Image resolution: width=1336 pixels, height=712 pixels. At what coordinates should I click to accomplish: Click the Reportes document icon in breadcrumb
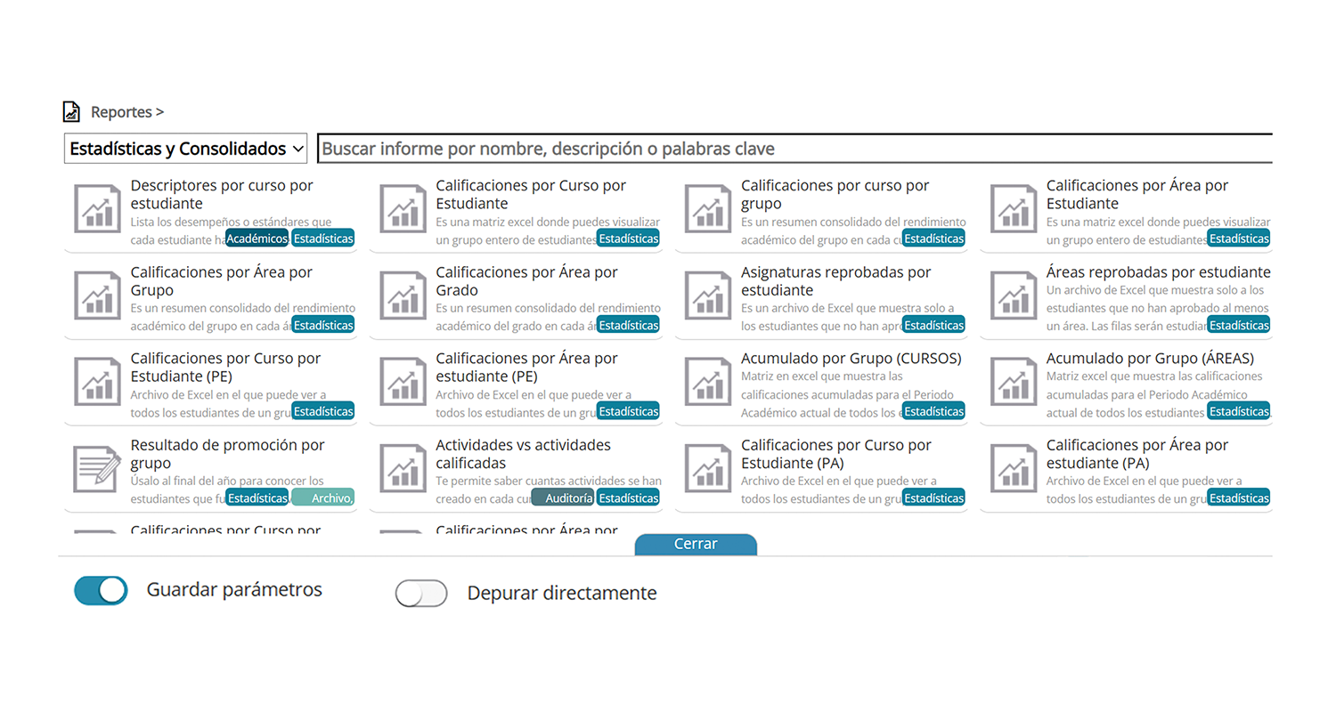coord(71,112)
